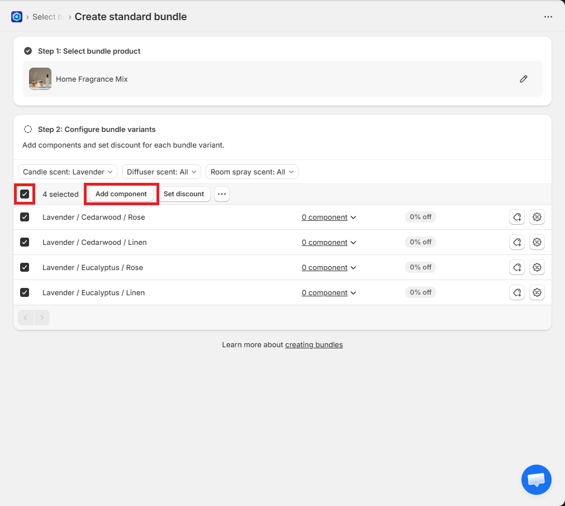565x506 pixels.
Task: Open the Diffuser scent: All filter dropdown
Action: (162, 172)
